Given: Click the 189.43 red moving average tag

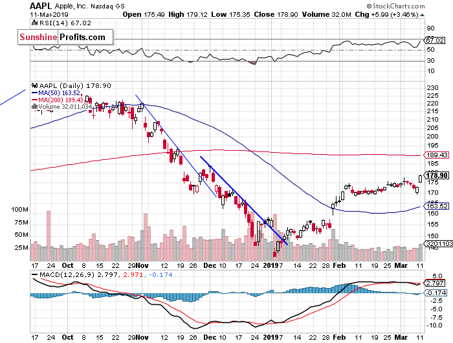Looking at the screenshot, I should pos(437,155).
